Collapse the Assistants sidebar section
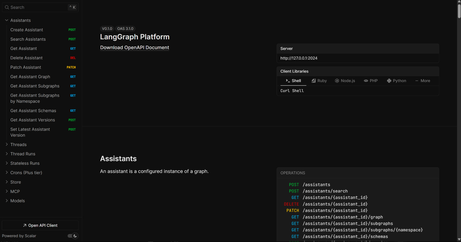This screenshot has width=461, height=242. click(6, 20)
